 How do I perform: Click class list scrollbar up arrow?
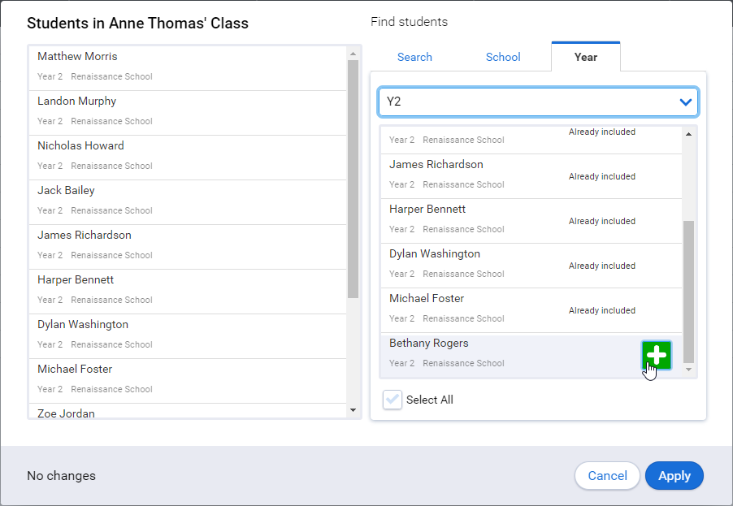(x=353, y=54)
